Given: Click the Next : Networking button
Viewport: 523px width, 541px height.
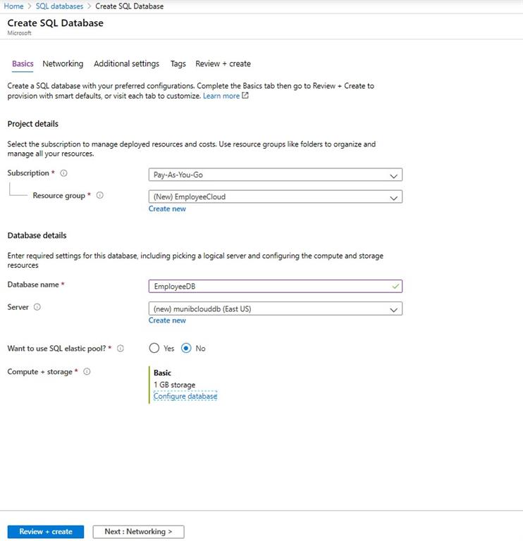Looking at the screenshot, I should (x=138, y=532).
